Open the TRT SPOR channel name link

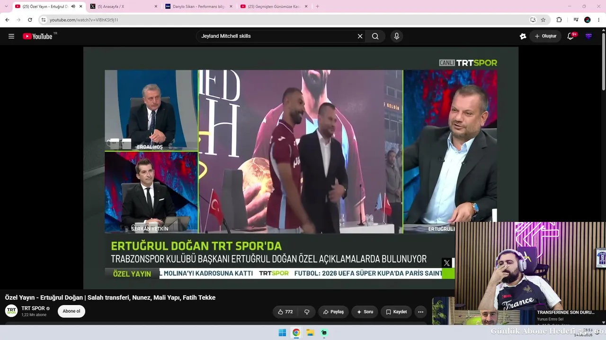[33, 308]
